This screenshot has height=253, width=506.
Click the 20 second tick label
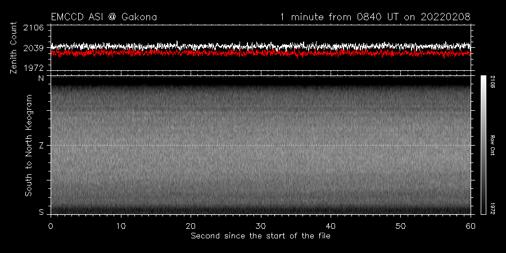pyautogui.click(x=191, y=226)
